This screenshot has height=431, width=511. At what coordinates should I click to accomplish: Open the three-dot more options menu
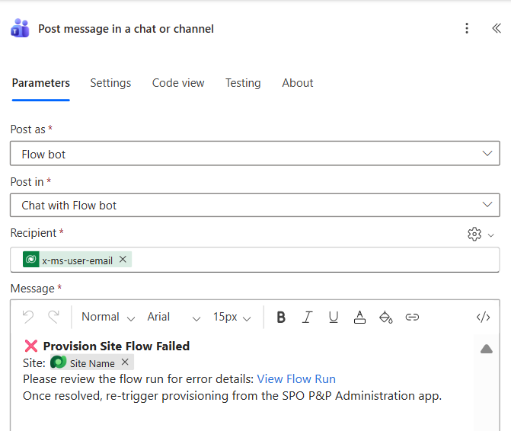[x=467, y=28]
